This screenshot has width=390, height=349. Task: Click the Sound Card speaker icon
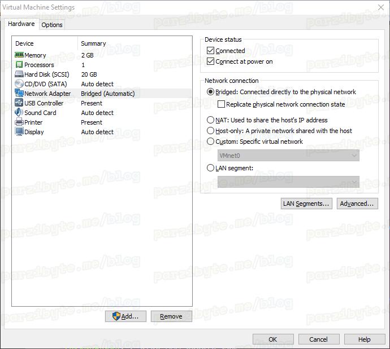click(x=19, y=113)
